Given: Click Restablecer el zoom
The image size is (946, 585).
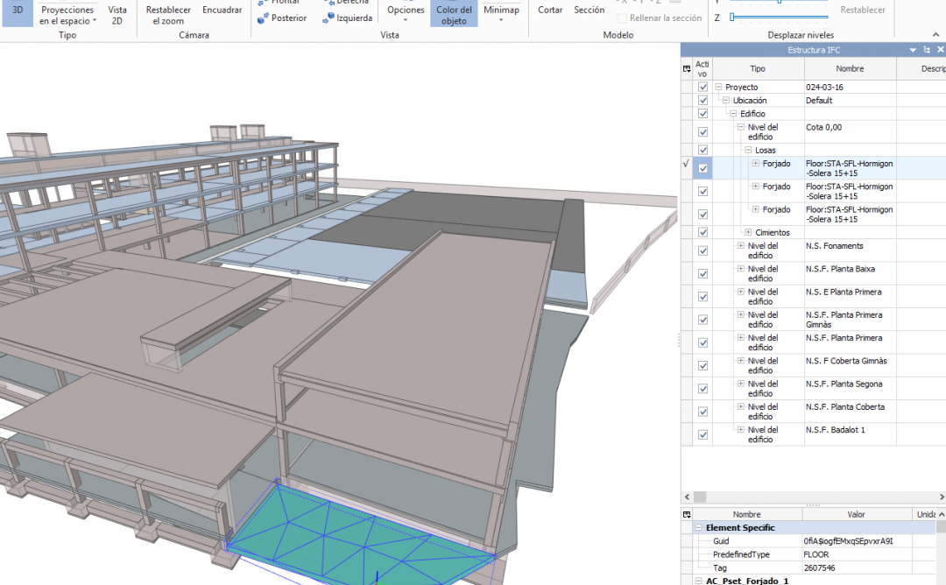Looking at the screenshot, I should point(168,15).
